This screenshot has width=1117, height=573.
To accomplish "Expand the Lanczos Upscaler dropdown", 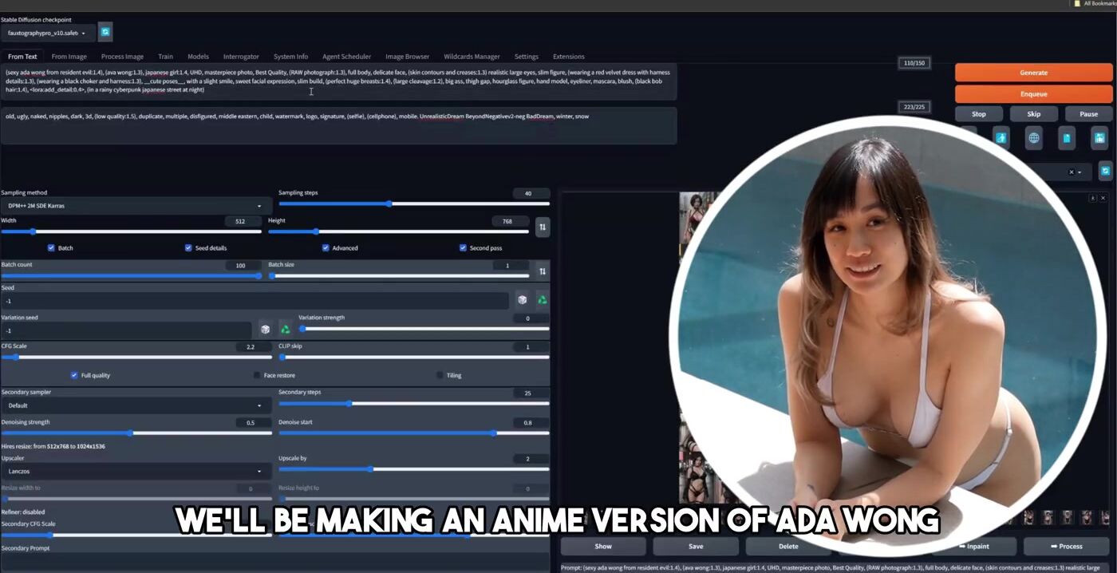I will [x=136, y=472].
